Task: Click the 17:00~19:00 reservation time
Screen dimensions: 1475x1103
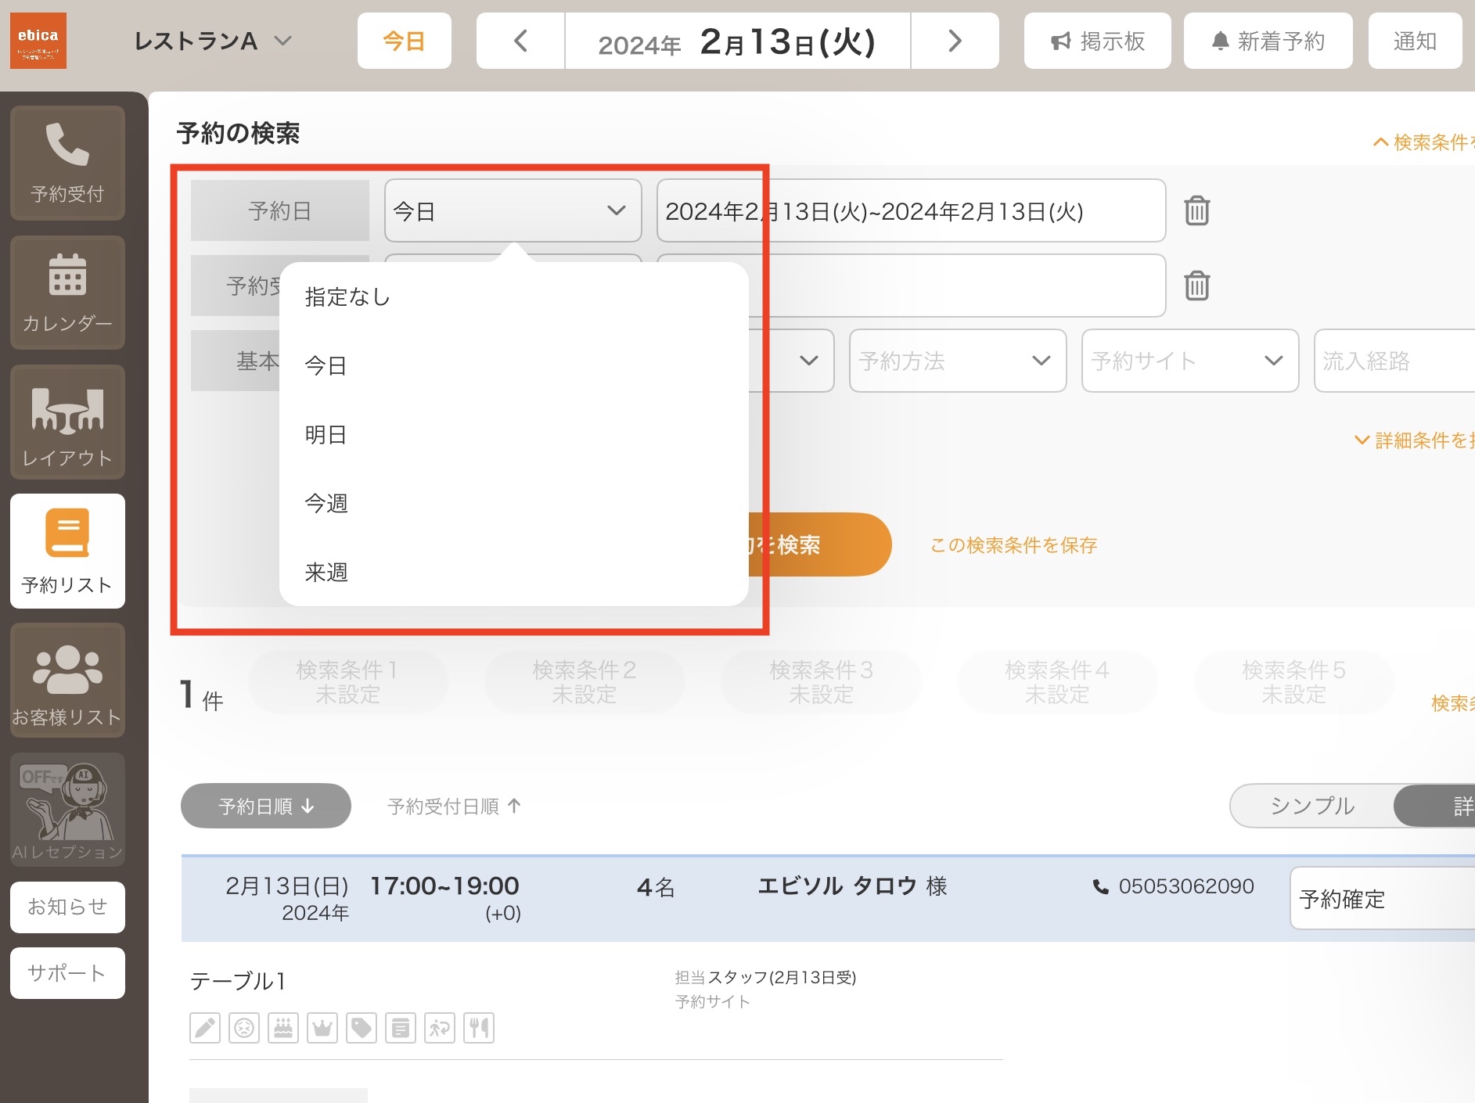Action: point(444,886)
